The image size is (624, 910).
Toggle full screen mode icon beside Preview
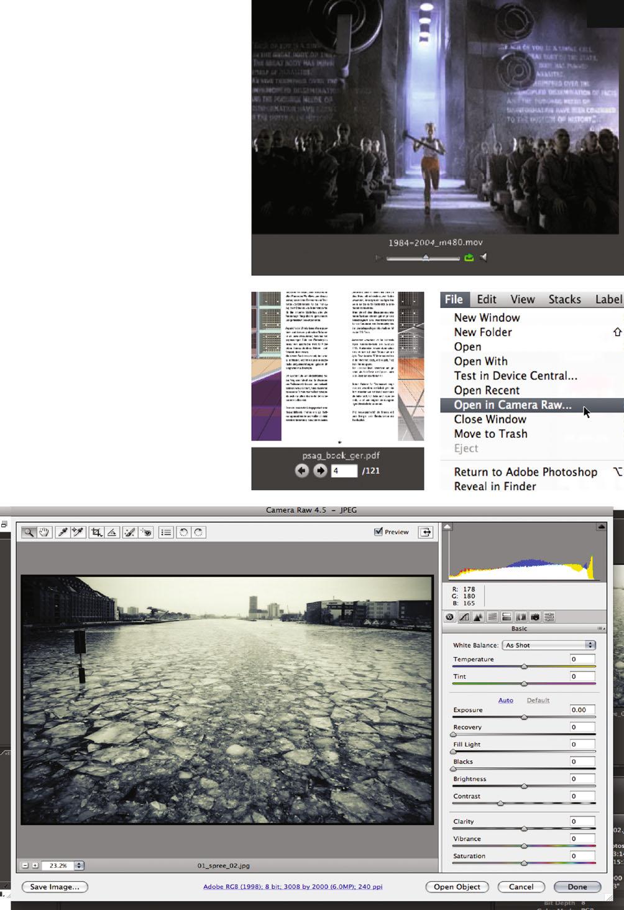[x=426, y=532]
